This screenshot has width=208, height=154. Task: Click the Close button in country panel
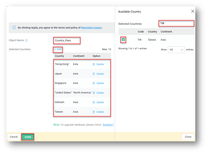pos(188,137)
